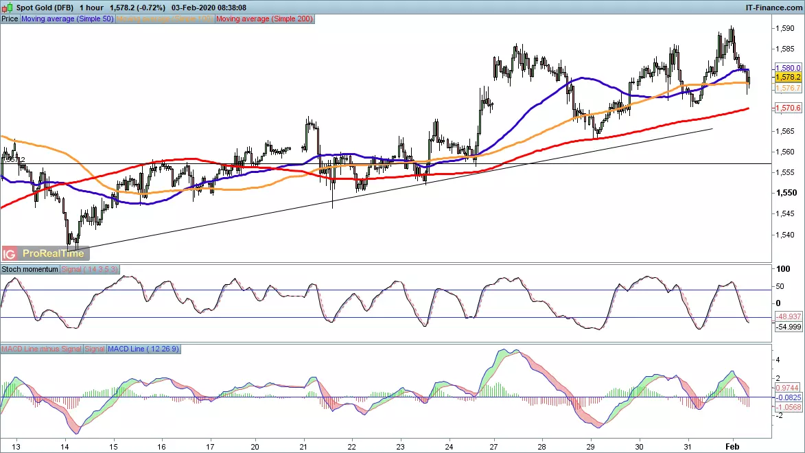Click the 1,585 price axis label
805x453 pixels.
pyautogui.click(x=785, y=49)
